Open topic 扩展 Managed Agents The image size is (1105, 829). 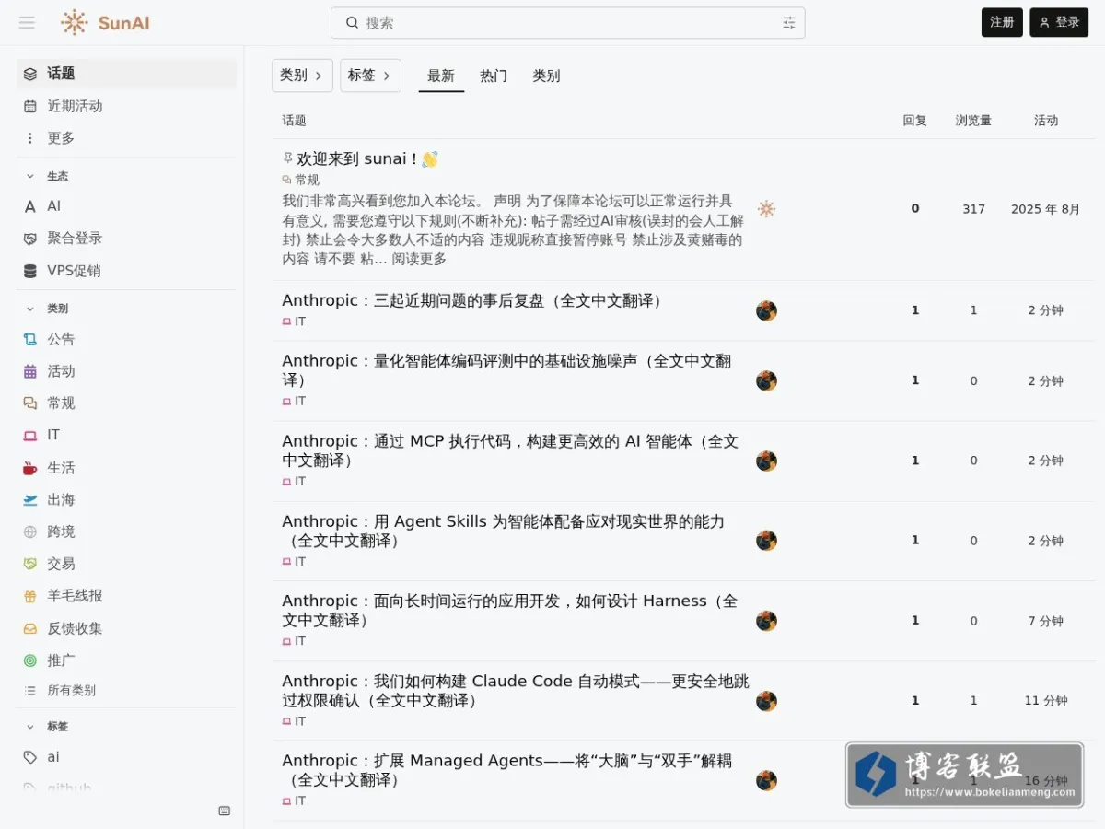tap(507, 770)
